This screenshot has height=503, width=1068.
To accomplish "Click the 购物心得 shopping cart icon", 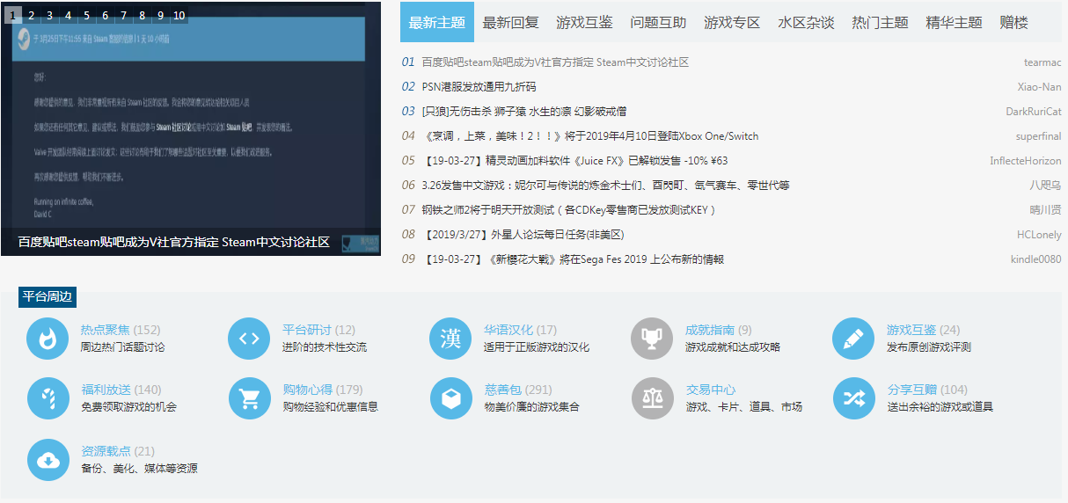I will click(x=249, y=398).
